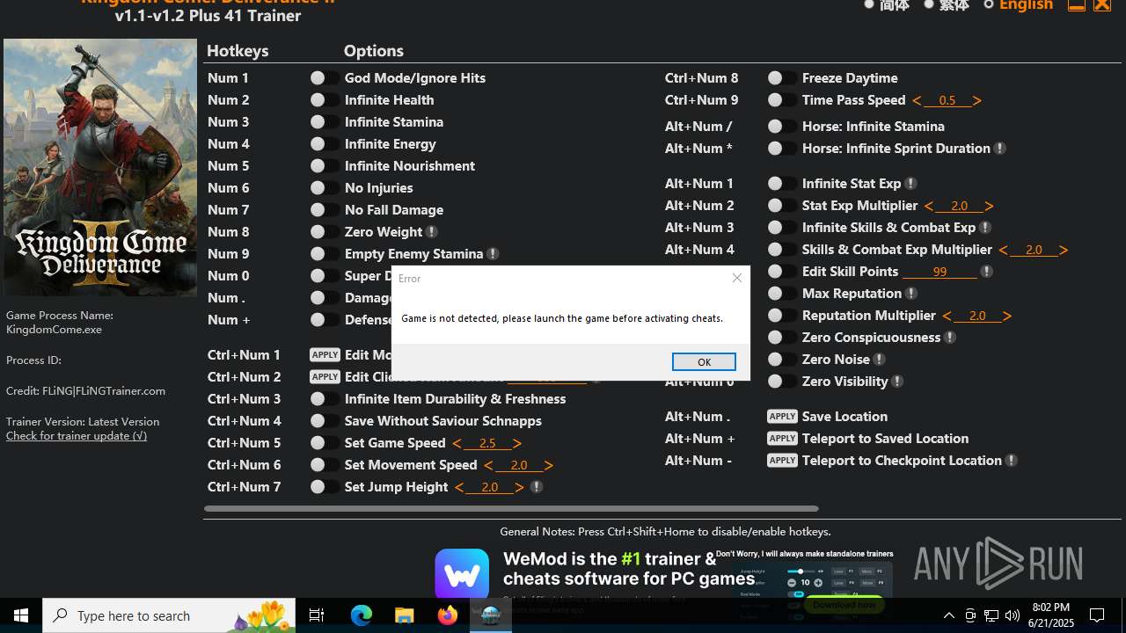Click APPLY beside Ctrl+Num 1 Edit Money
Screen dimensions: 1126x633
point(325,355)
